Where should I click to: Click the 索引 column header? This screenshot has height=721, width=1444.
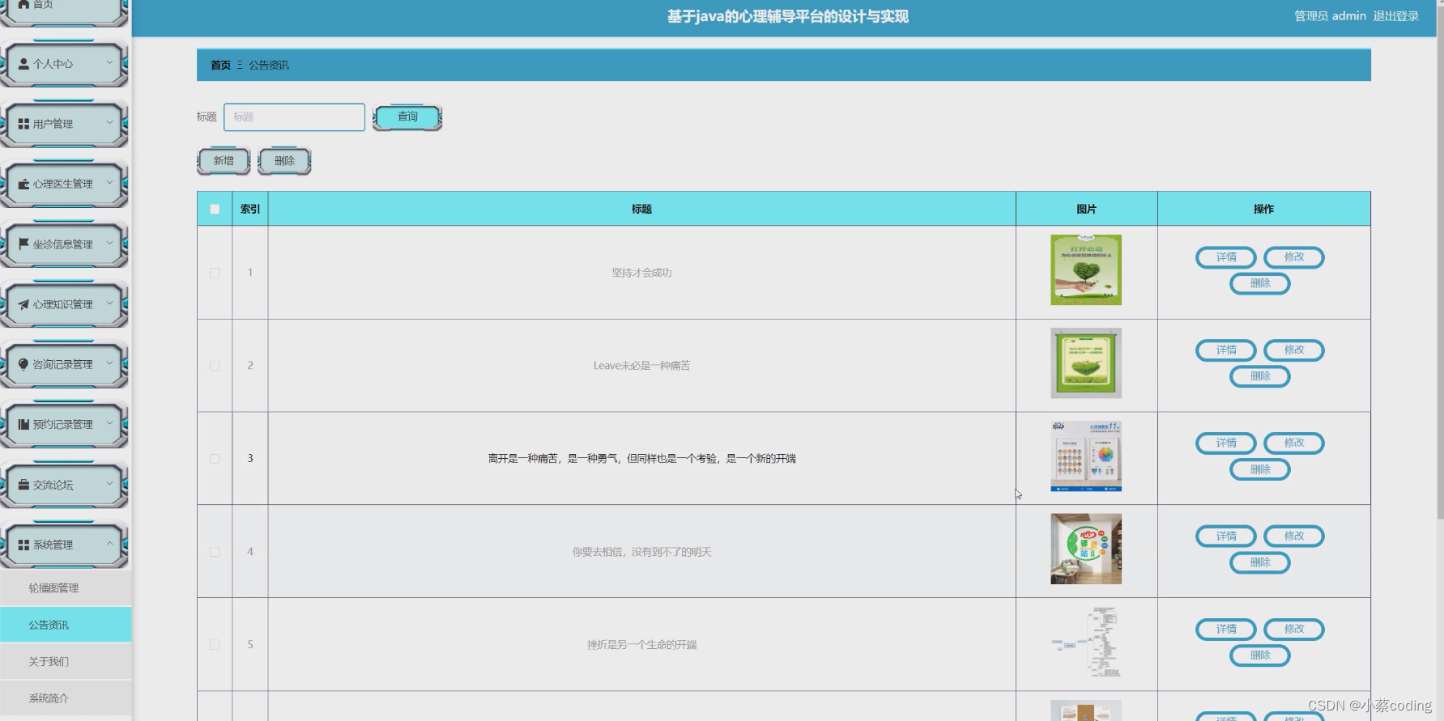coord(250,209)
